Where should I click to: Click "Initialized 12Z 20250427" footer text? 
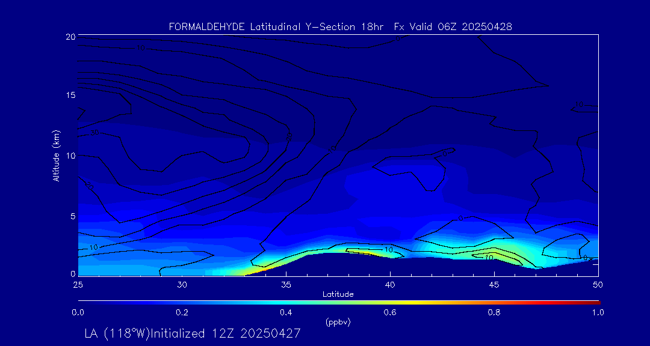point(224,333)
